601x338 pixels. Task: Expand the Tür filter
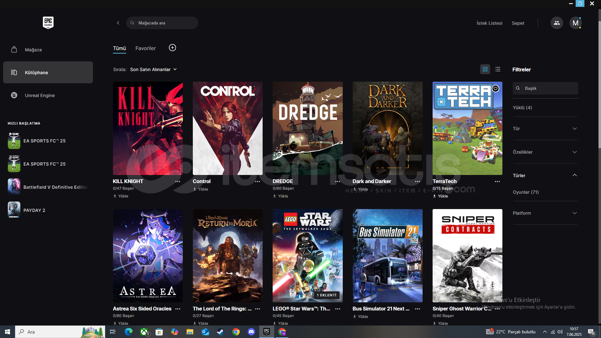pos(545,129)
